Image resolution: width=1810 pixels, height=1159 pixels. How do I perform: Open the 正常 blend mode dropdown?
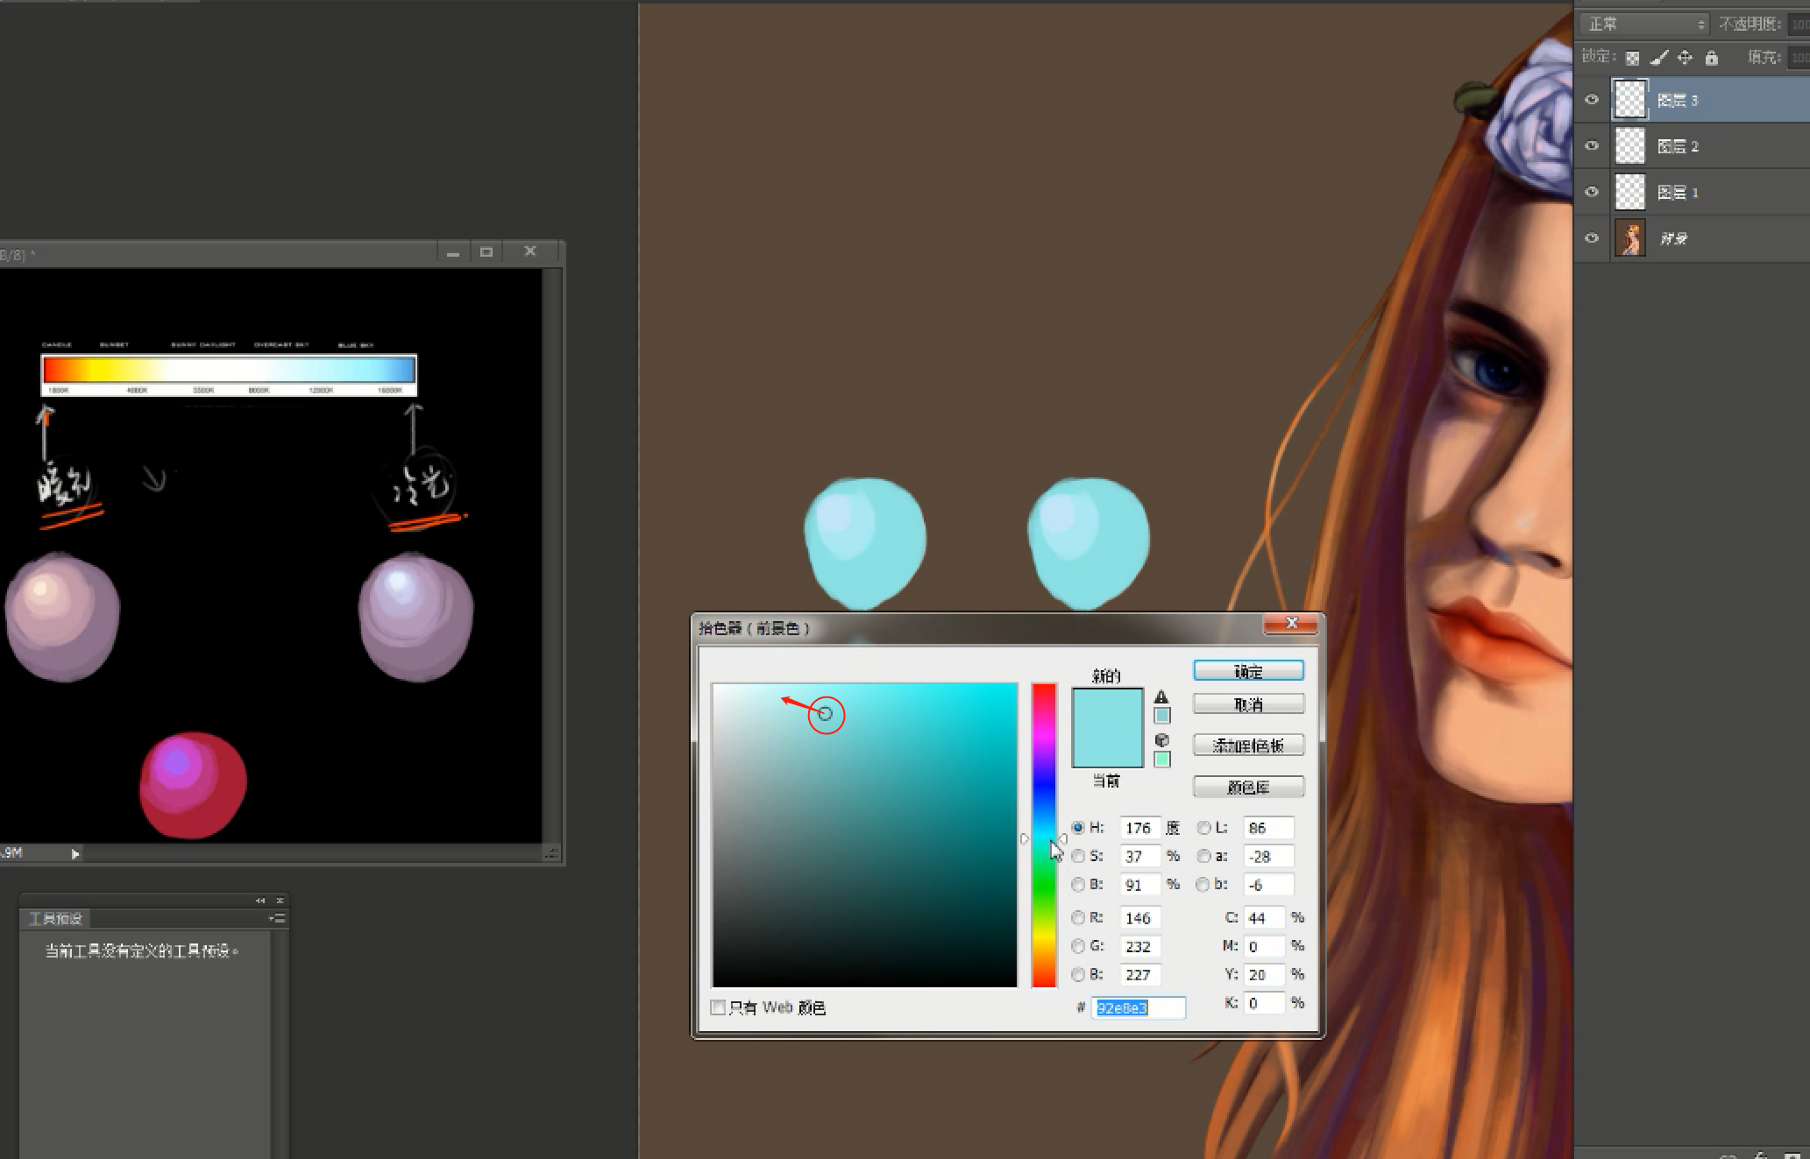[x=1644, y=24]
